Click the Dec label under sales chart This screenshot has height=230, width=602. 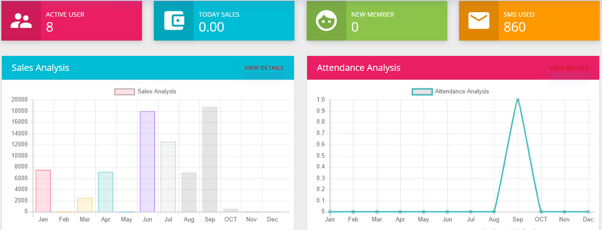tap(272, 220)
